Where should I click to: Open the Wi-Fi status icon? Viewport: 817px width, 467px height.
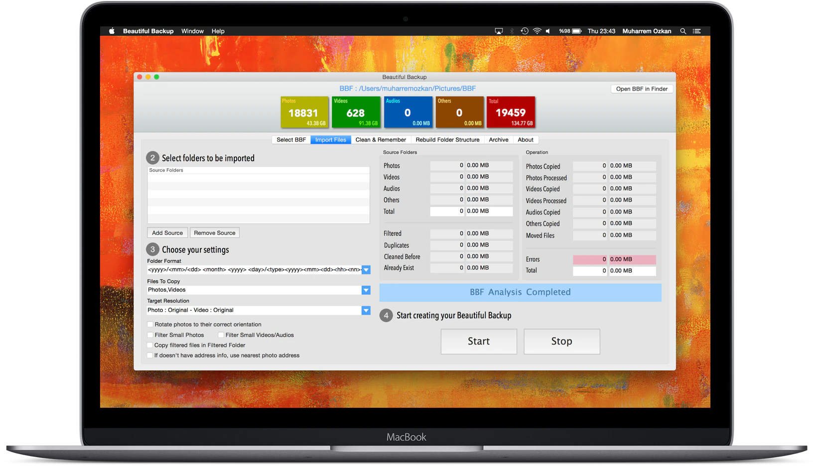(537, 31)
